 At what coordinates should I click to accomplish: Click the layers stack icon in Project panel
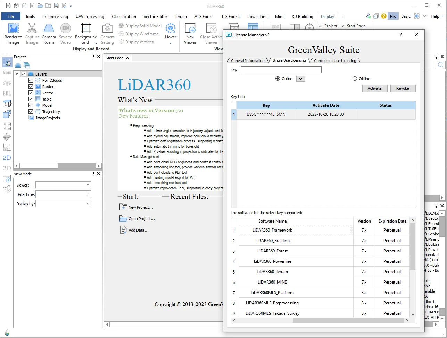pyautogui.click(x=18, y=65)
